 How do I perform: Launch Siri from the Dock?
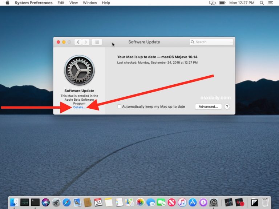(46, 202)
